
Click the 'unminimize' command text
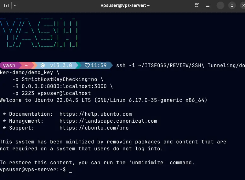point(147,163)
